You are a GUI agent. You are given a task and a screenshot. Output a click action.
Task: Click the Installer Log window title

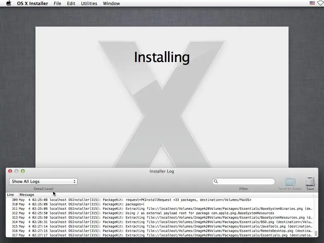point(162,171)
